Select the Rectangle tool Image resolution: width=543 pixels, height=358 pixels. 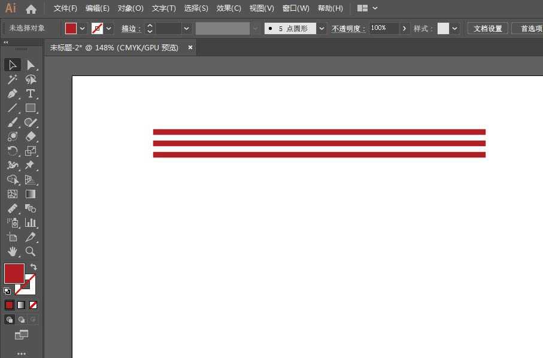(x=31, y=108)
